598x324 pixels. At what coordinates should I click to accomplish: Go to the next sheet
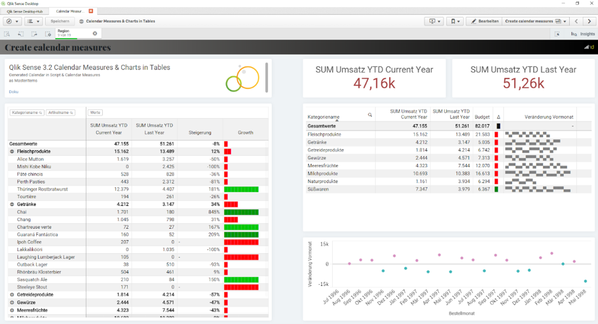(x=589, y=21)
